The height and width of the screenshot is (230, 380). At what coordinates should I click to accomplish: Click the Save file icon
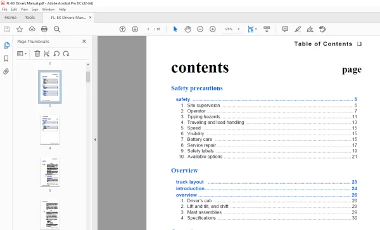(x=7, y=29)
